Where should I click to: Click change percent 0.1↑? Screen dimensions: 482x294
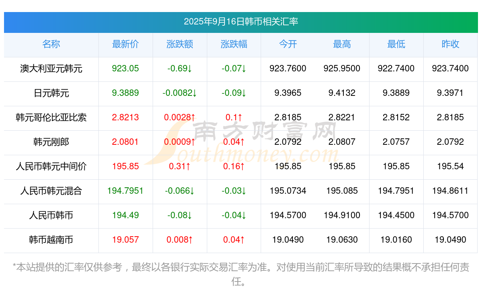coord(234,118)
